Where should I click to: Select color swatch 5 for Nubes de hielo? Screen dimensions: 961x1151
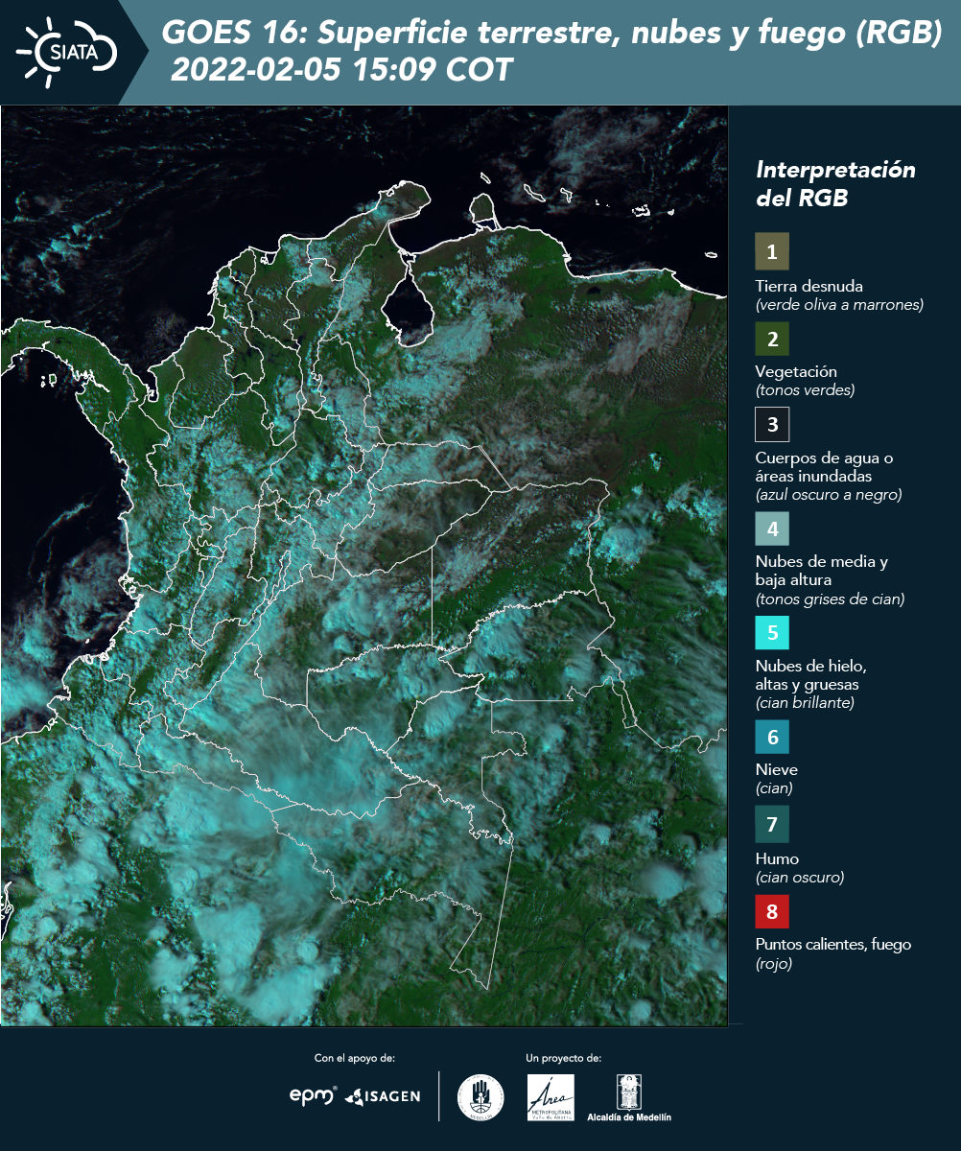(772, 632)
